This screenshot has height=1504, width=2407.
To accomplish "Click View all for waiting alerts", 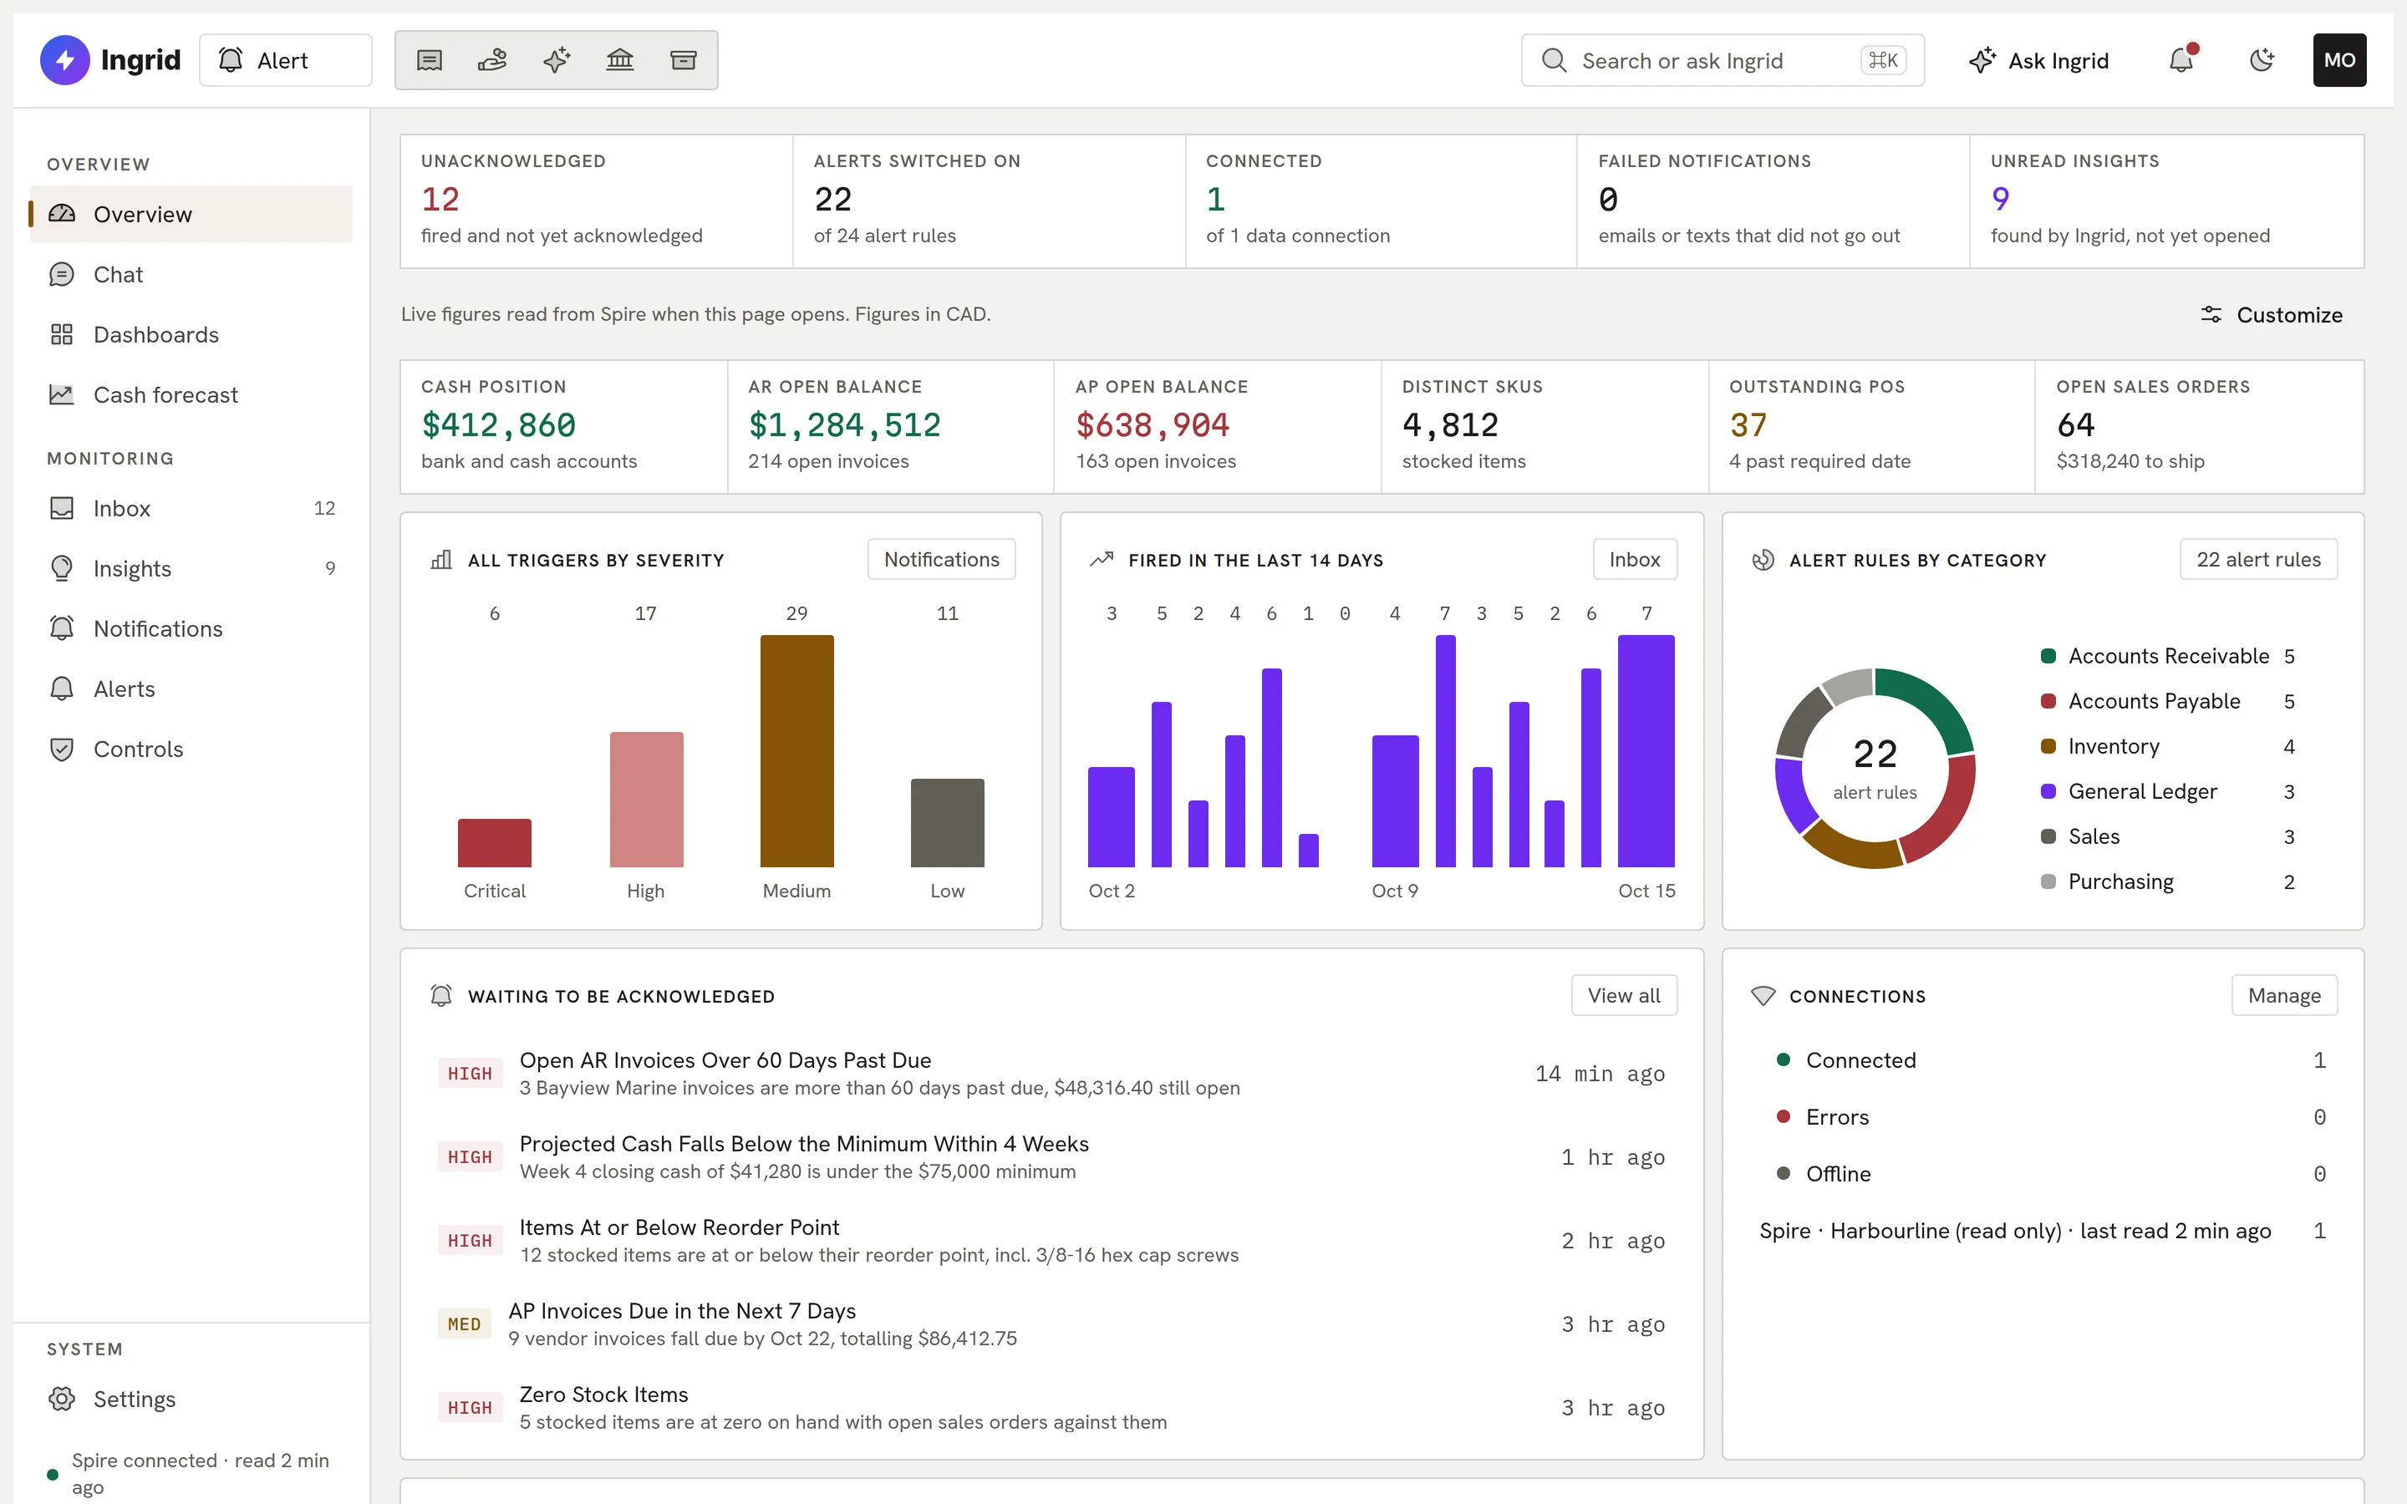I will 1623,996.
